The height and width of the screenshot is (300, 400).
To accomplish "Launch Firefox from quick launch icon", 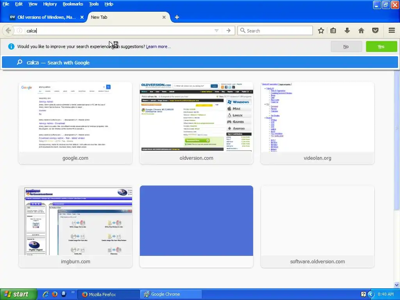I will point(55,294).
